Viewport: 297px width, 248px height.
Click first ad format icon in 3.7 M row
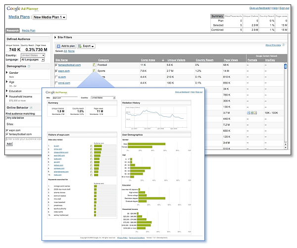coord(248,113)
